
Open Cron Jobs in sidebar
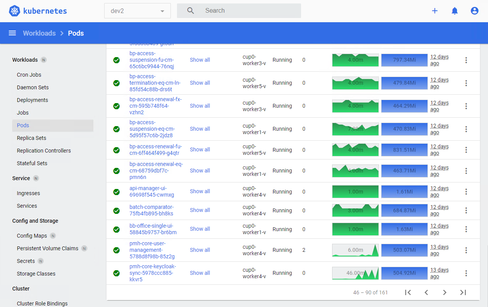(x=29, y=75)
